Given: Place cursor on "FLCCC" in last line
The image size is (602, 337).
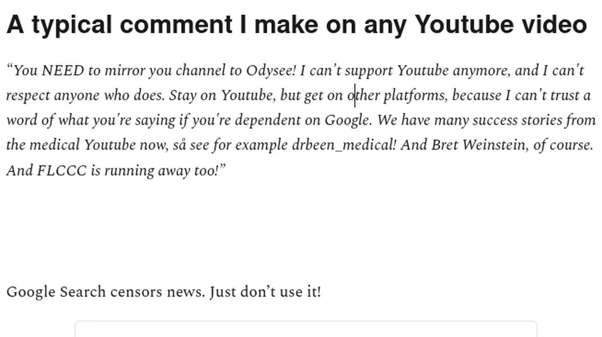Looking at the screenshot, I should click(62, 170).
